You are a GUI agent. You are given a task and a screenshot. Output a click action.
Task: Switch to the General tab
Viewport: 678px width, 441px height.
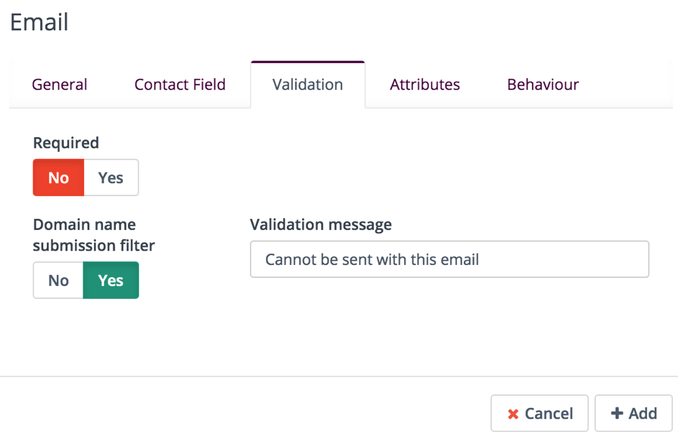[60, 85]
